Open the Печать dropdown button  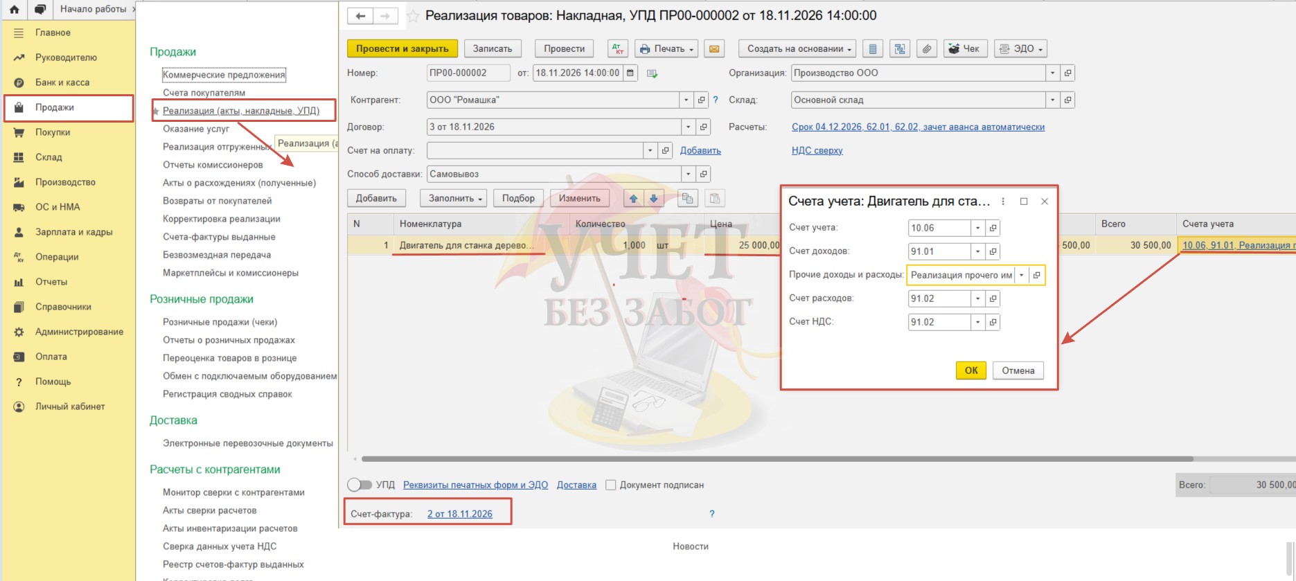coord(666,48)
